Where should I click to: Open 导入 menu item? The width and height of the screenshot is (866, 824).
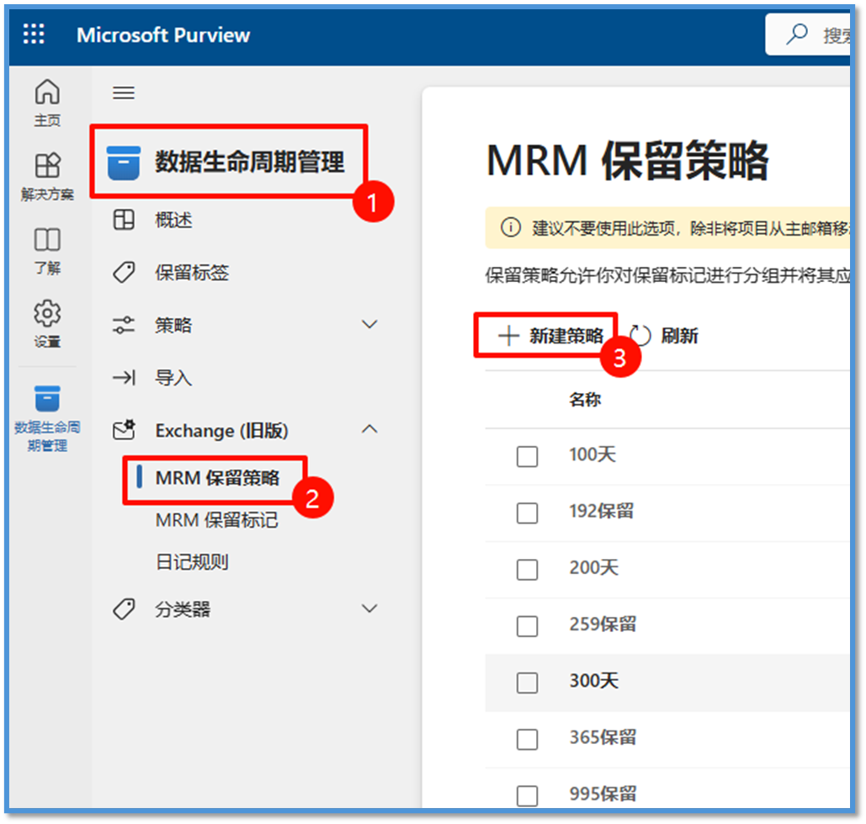coord(173,378)
